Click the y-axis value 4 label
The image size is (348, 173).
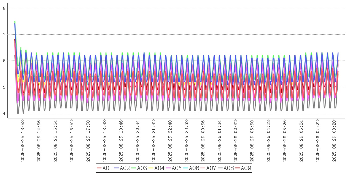[x=4, y=113]
